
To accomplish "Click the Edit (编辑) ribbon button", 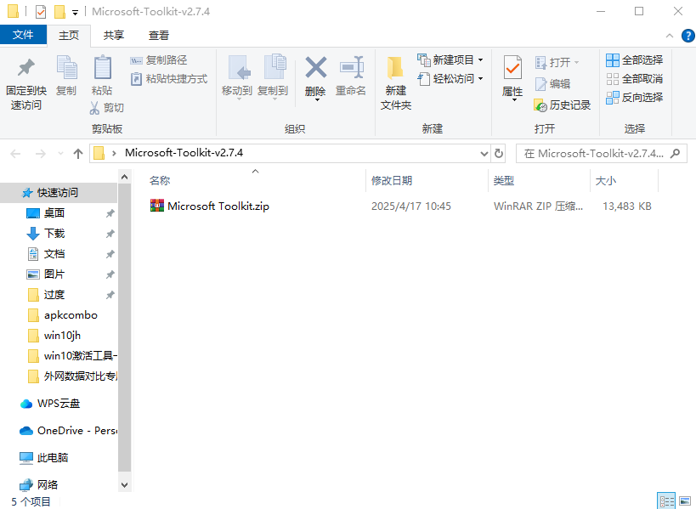I will (x=552, y=84).
